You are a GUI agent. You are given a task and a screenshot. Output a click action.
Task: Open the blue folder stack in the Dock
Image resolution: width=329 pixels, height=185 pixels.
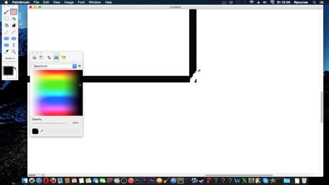click(x=287, y=180)
